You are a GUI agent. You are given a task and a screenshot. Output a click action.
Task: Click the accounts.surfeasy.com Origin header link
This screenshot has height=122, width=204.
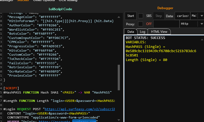[x=67, y=121]
